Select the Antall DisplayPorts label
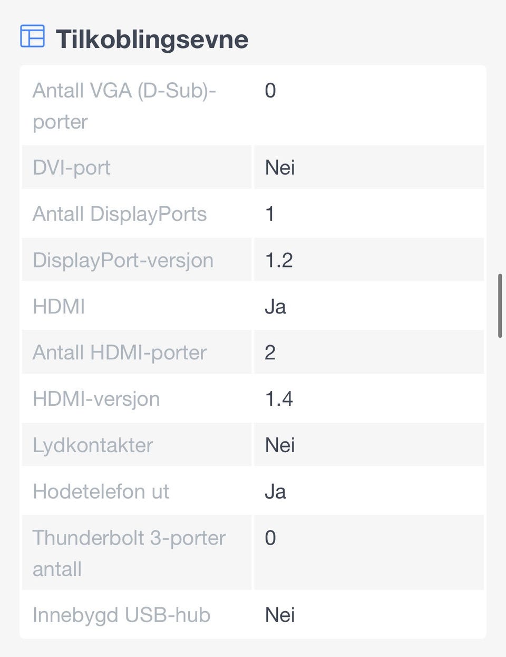 tap(120, 214)
